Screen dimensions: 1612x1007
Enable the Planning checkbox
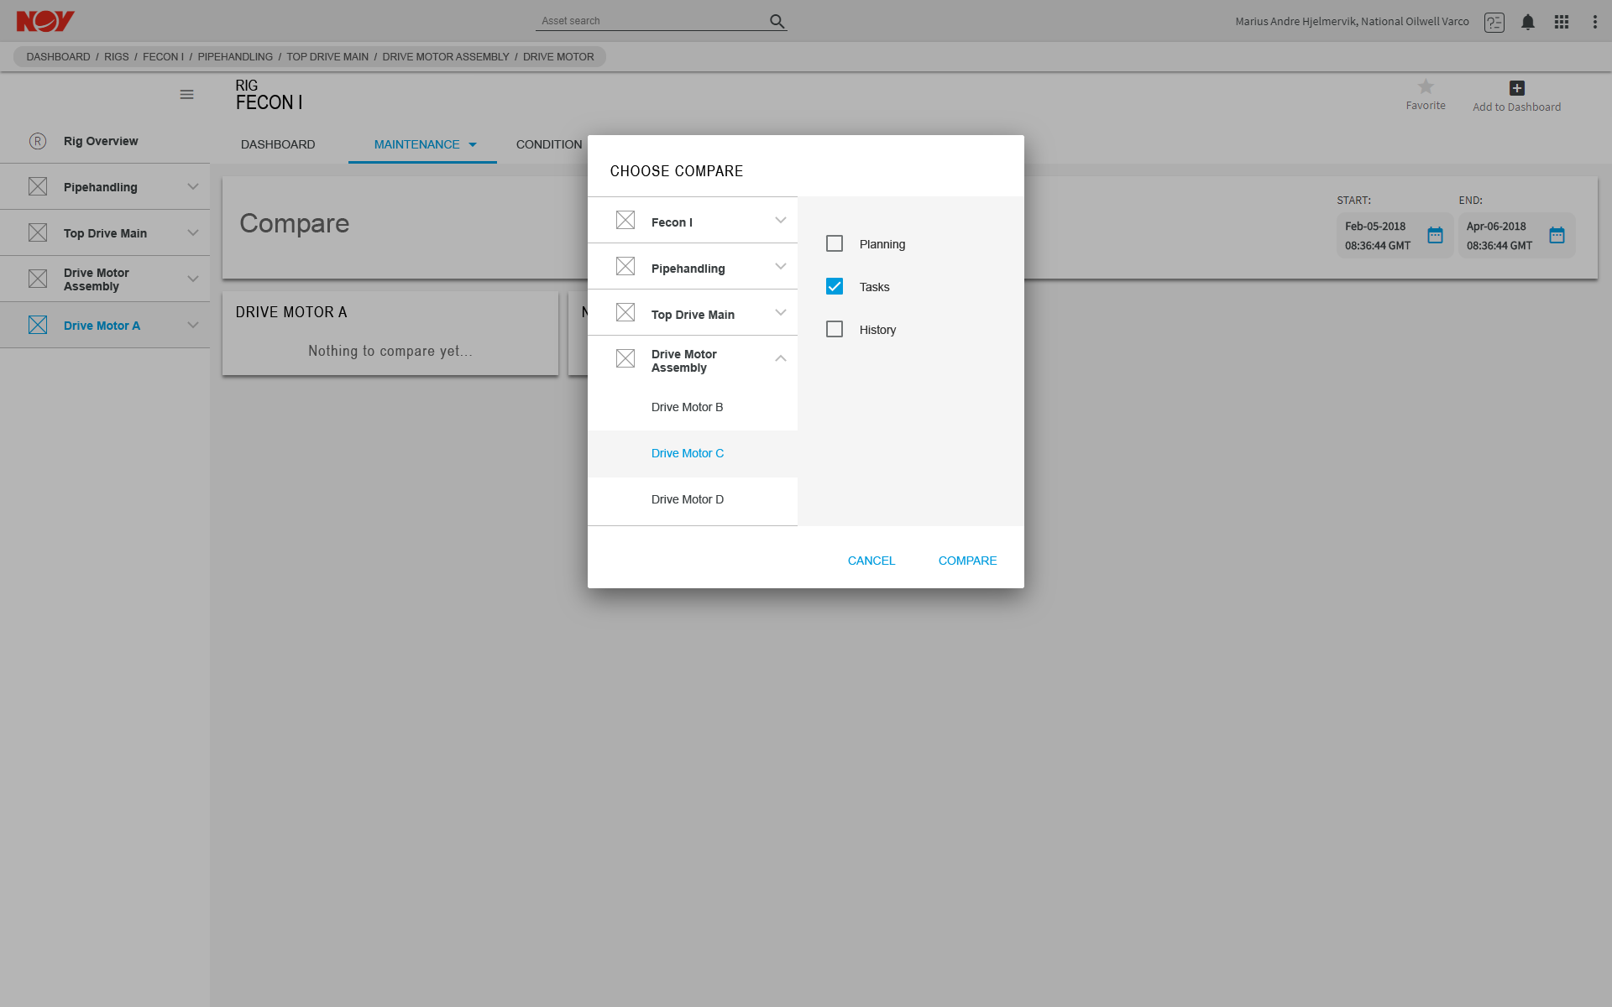click(x=835, y=243)
